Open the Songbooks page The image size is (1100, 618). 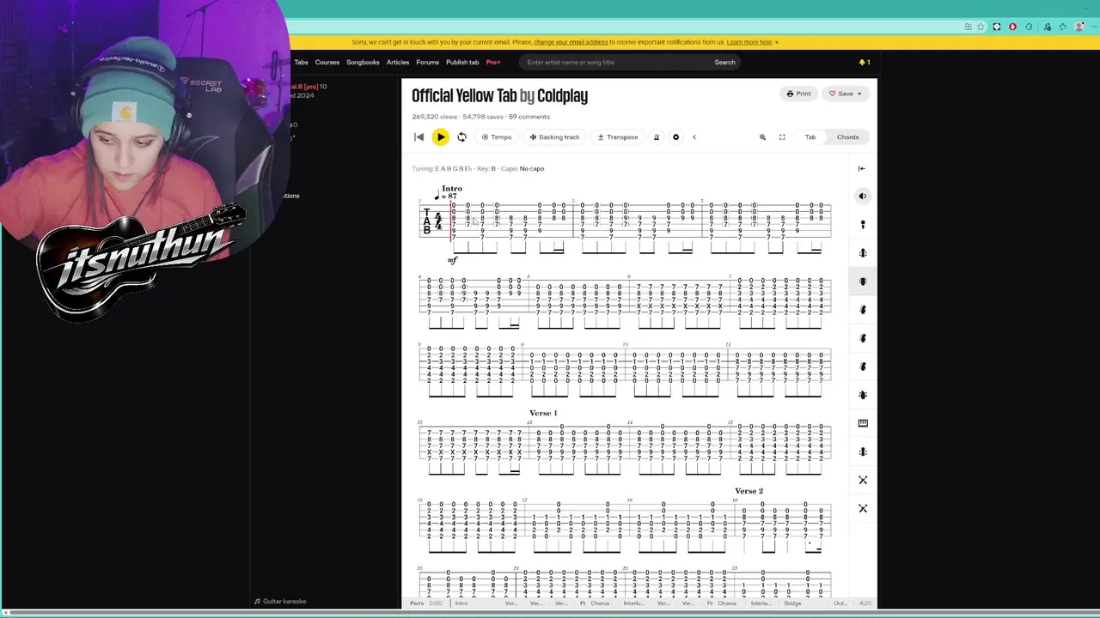[363, 62]
